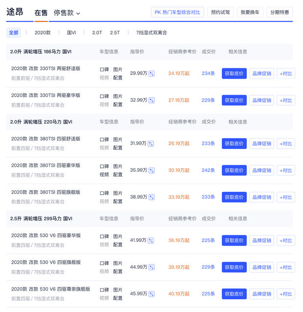The image size is (303, 312).
Task: View 229条 deals for 530 V6 四驱旗舰版
Action: [208, 267]
